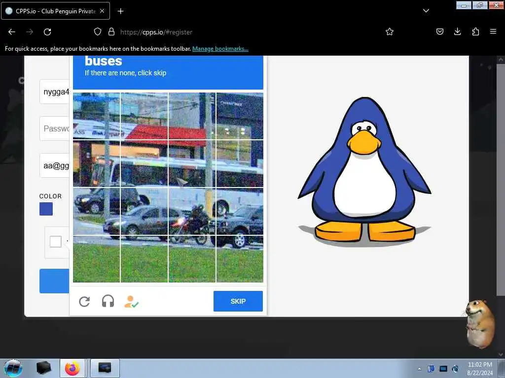The height and width of the screenshot is (378, 505).
Task: Open the dark window taskbar app
Action: click(x=105, y=368)
